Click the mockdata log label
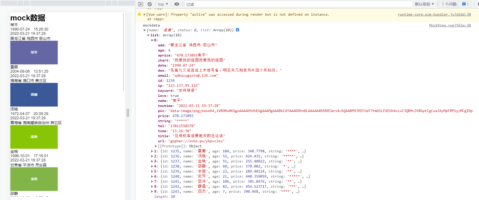 pos(151,25)
